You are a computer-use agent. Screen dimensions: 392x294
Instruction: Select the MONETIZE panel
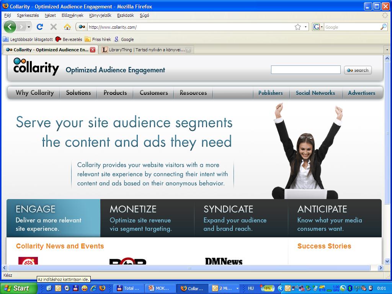147,218
